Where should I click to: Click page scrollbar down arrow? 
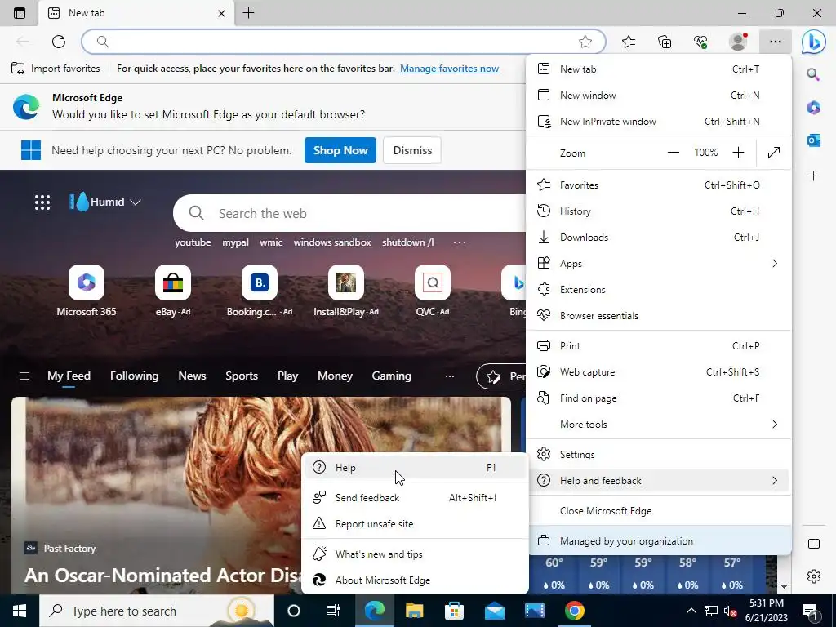pyautogui.click(x=784, y=586)
